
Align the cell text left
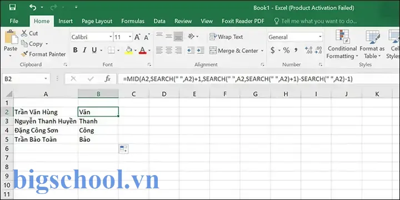tap(159, 50)
